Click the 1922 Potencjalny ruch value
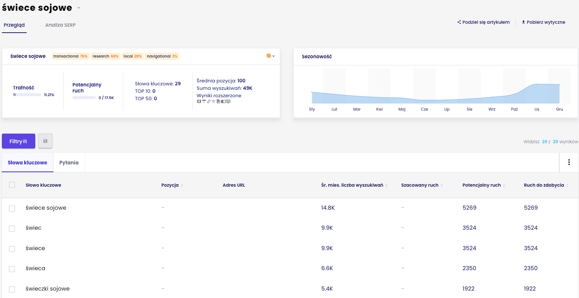Screen dimensions: 579x298 click(x=469, y=289)
